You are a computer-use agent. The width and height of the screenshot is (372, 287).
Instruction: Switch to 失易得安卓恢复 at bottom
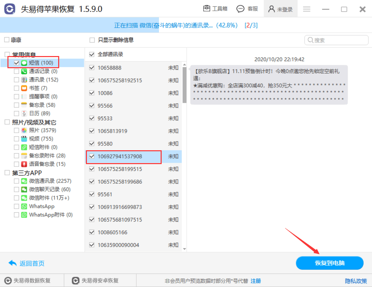pos(100,281)
